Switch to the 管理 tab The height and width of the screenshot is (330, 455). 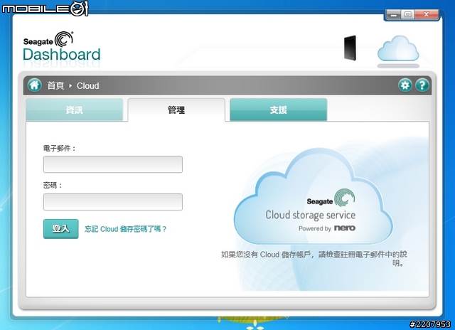coord(176,110)
